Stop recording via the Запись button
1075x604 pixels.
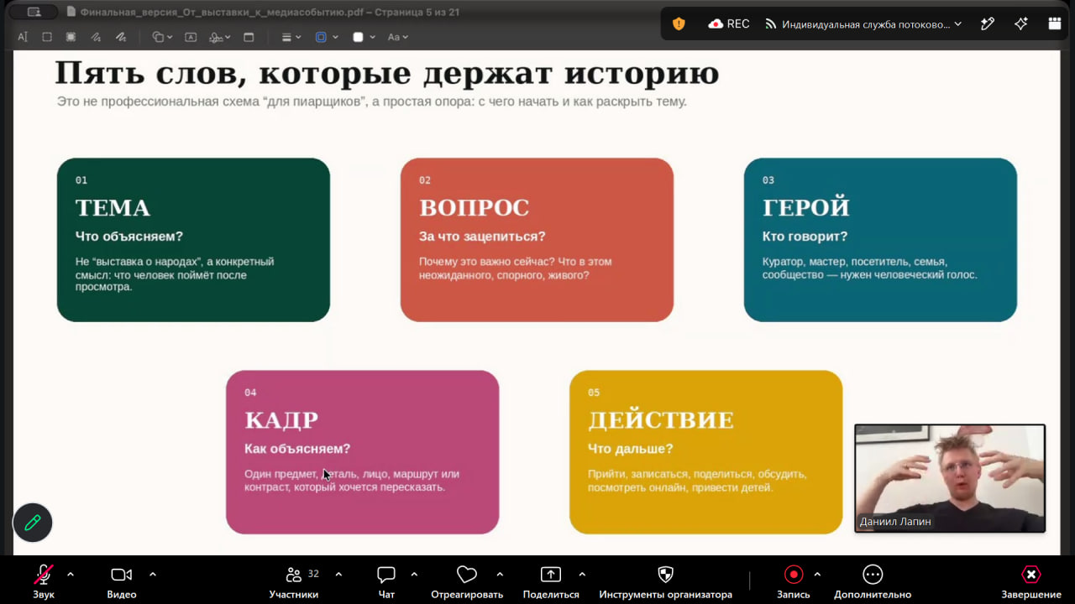794,581
